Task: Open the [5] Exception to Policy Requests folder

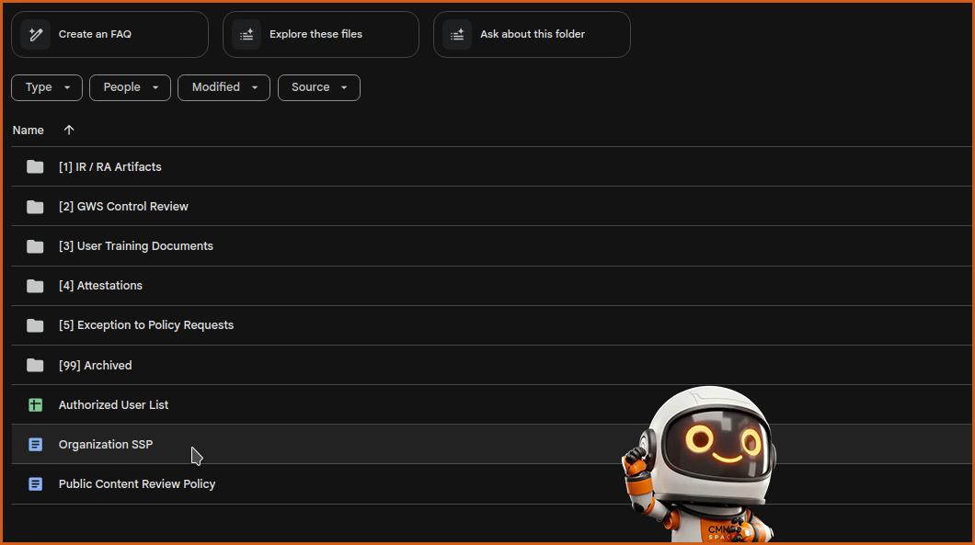Action: click(491, 325)
